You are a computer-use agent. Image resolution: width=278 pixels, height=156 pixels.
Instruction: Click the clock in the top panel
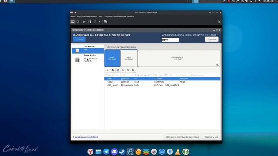coord(268,1)
